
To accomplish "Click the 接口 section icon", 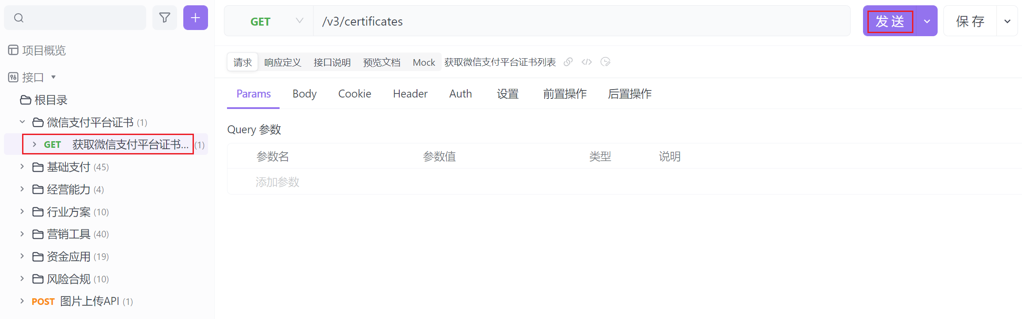I will (13, 77).
